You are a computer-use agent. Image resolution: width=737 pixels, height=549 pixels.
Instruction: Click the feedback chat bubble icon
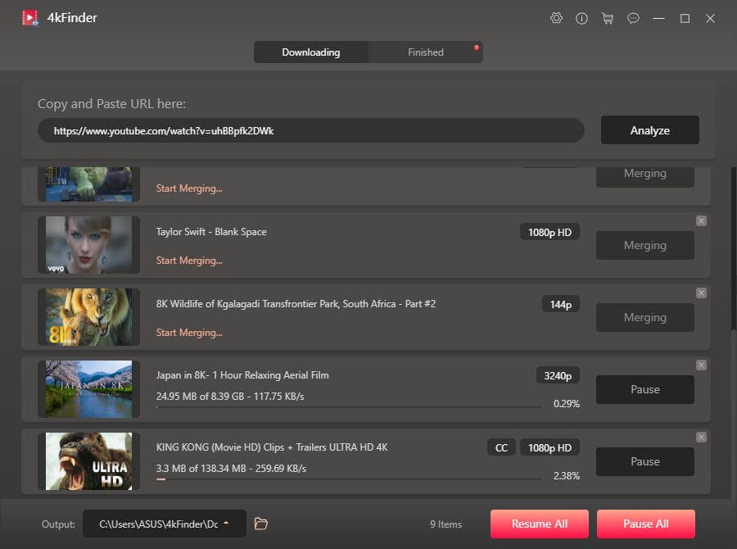pyautogui.click(x=633, y=18)
